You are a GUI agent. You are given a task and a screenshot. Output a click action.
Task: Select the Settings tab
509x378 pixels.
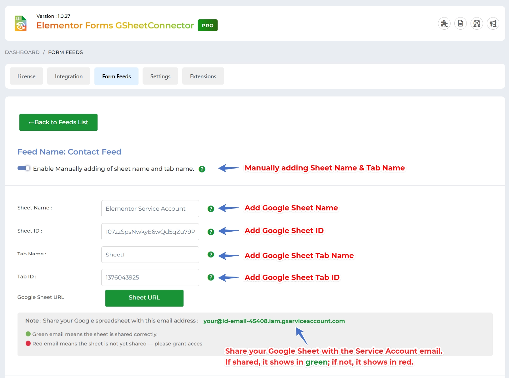point(160,76)
